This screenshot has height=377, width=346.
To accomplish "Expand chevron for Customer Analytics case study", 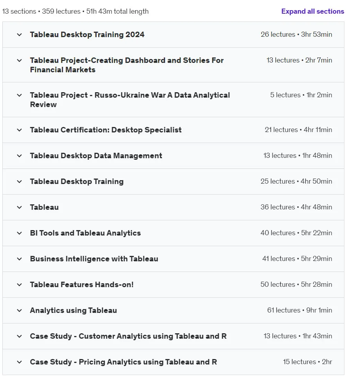I will (x=20, y=336).
